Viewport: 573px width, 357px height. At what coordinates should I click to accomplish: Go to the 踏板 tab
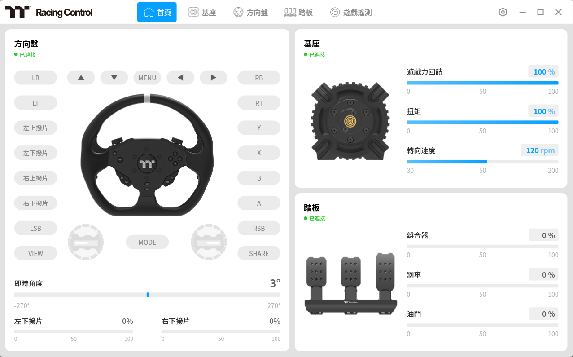[x=298, y=12]
